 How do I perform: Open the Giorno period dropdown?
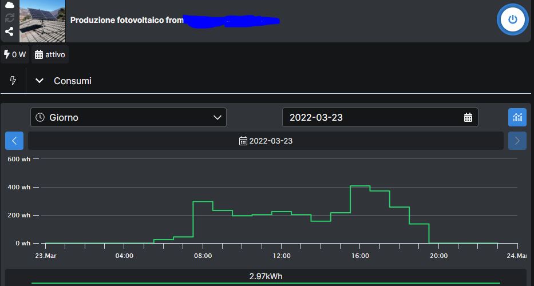tap(128, 117)
